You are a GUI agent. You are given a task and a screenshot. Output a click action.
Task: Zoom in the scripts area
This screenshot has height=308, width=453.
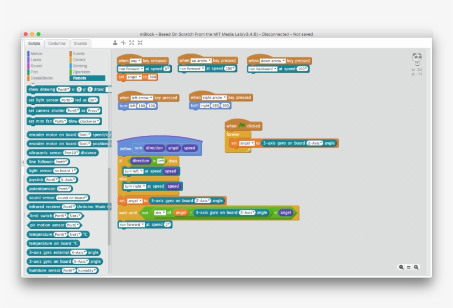pyautogui.click(x=416, y=267)
